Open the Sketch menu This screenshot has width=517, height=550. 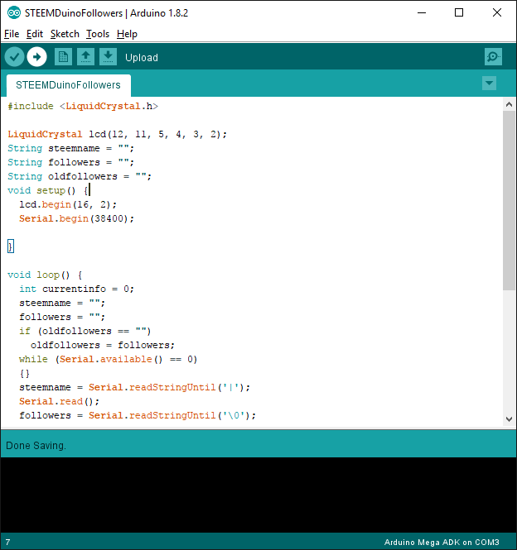(x=65, y=34)
